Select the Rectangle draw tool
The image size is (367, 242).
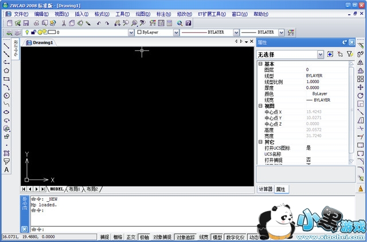pyautogui.click(x=6, y=79)
